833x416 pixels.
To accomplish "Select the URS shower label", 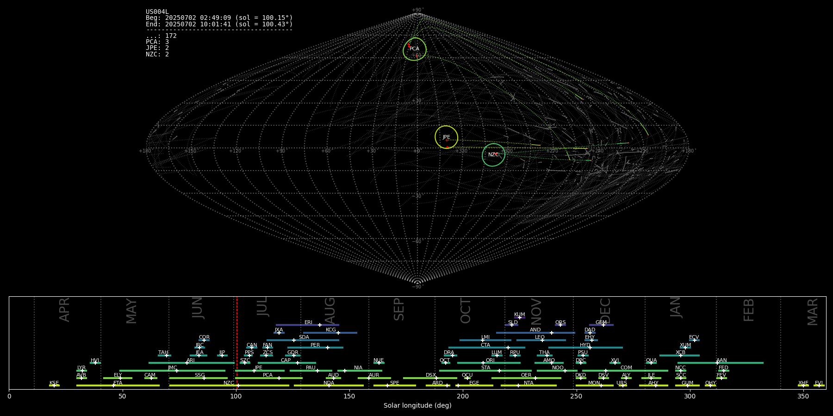I will coord(622,383).
